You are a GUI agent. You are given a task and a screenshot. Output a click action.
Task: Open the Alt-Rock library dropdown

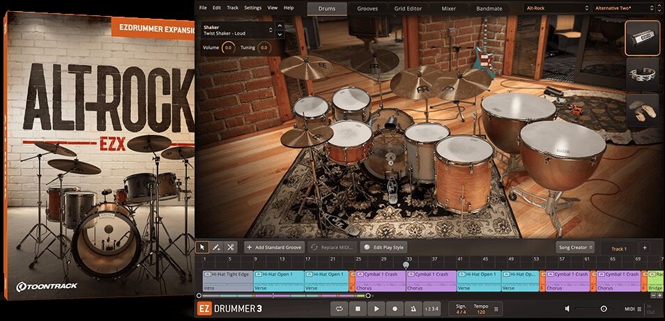pos(556,8)
